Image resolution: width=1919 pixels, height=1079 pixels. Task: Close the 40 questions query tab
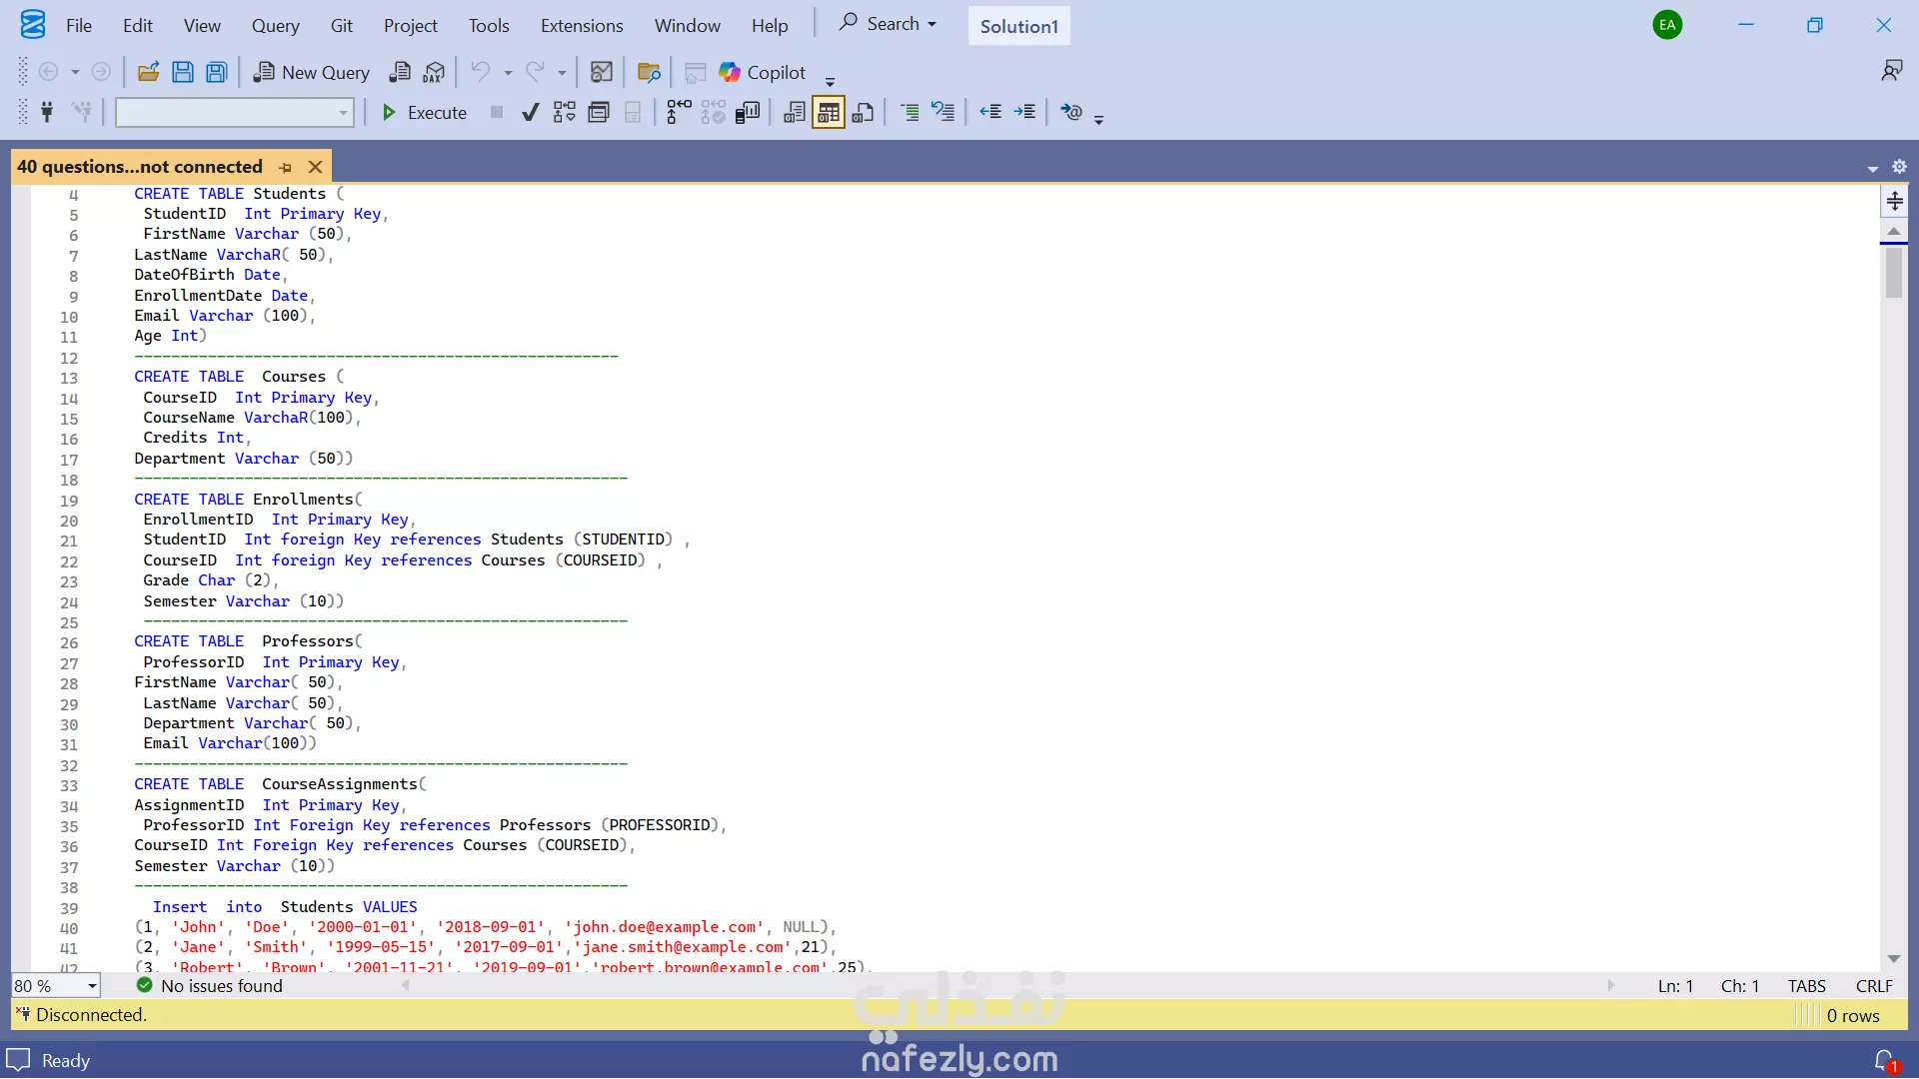point(315,167)
